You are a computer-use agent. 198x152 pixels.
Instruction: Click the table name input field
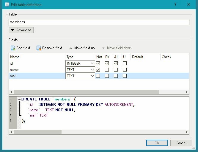pos(99,22)
